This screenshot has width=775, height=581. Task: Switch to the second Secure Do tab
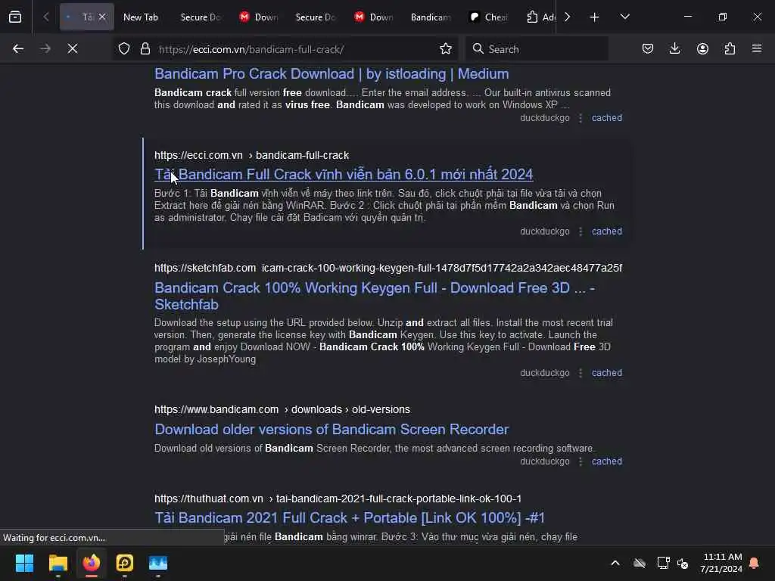click(x=316, y=17)
